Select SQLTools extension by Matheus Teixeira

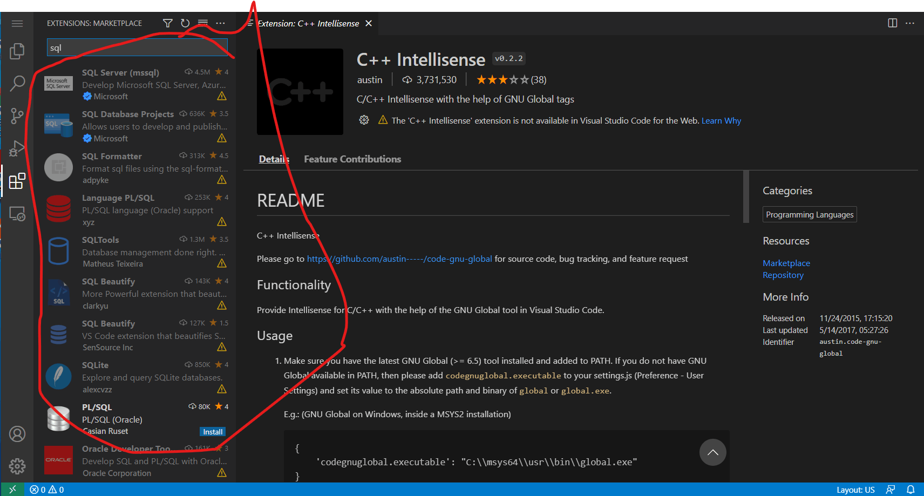click(135, 252)
